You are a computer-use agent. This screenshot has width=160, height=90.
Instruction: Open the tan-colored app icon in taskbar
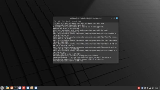32,88
